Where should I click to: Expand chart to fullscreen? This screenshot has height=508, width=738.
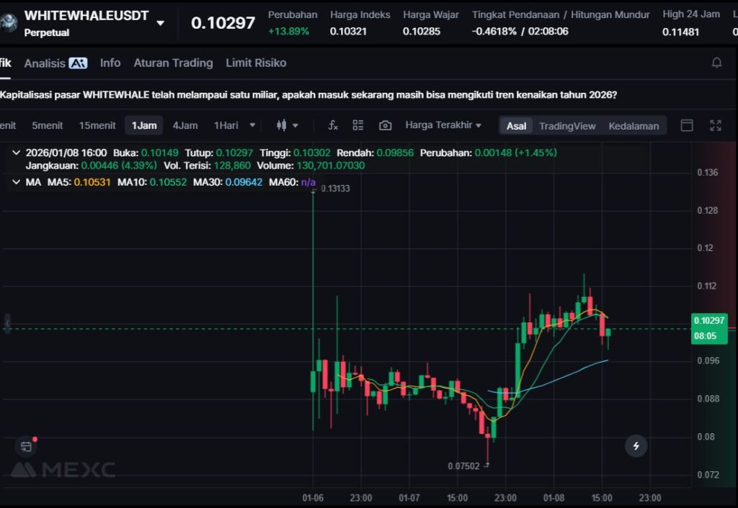coord(715,125)
